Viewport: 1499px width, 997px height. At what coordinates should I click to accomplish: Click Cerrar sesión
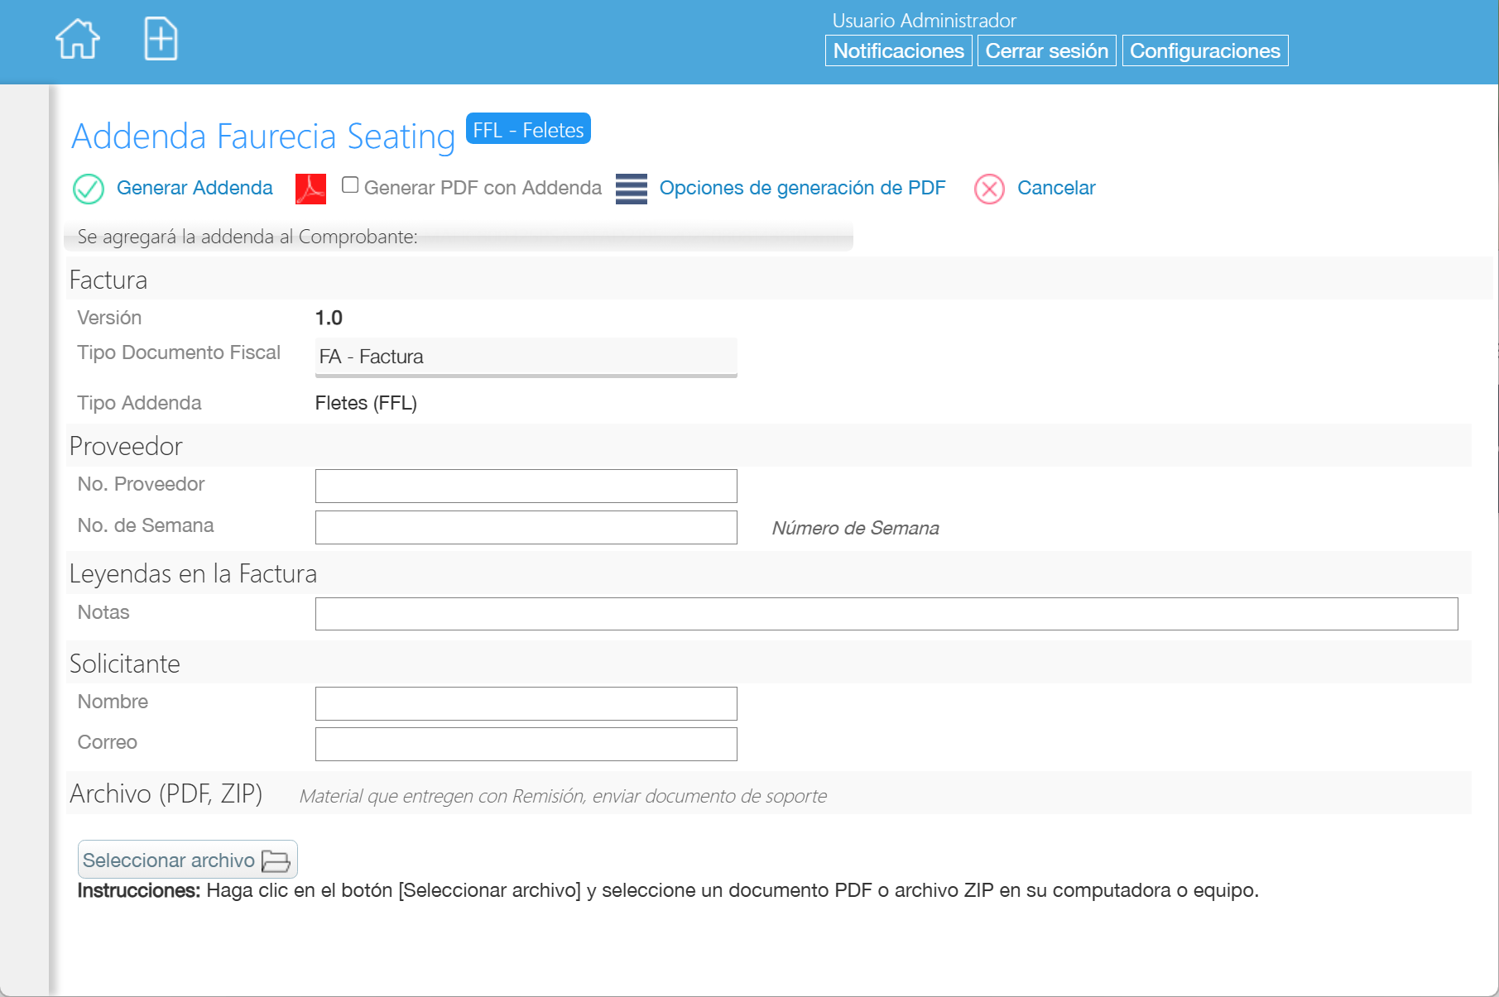(1047, 50)
